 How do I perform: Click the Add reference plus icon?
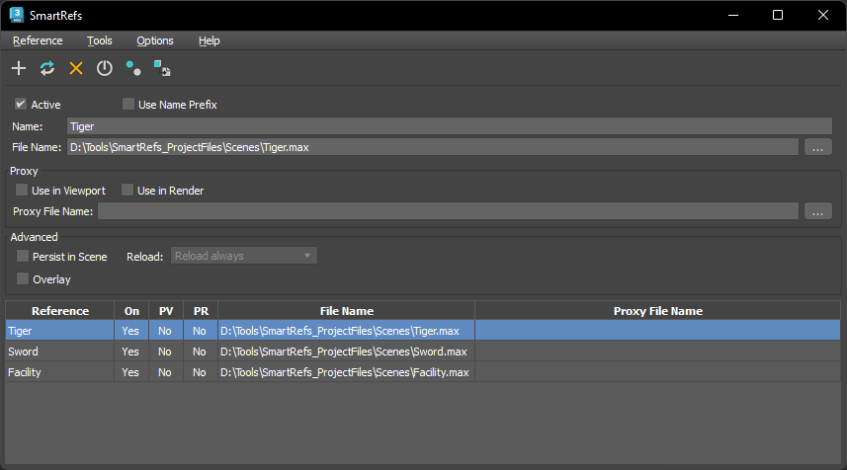tap(19, 68)
